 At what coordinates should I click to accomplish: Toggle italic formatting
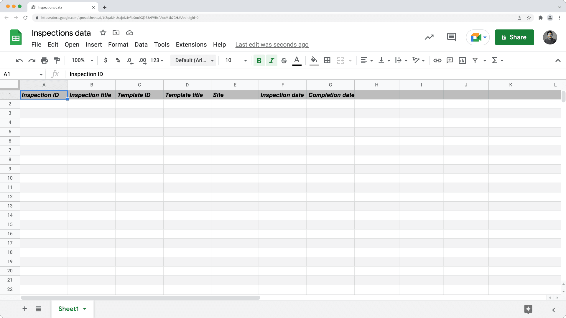271,60
